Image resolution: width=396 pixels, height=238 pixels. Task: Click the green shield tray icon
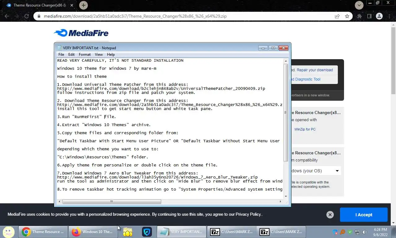pos(350,232)
